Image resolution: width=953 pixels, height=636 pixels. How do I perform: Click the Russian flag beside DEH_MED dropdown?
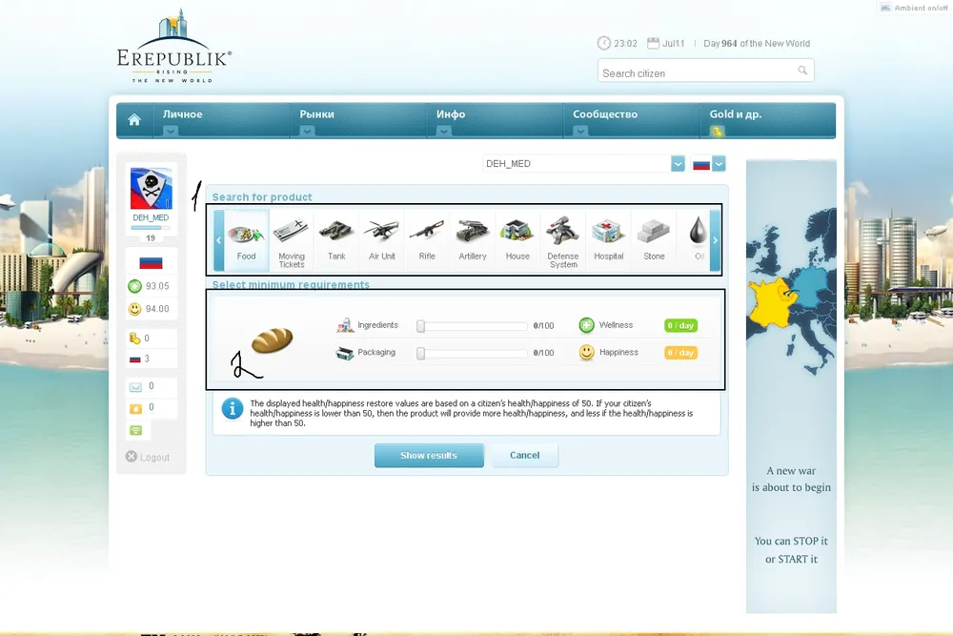tap(701, 164)
